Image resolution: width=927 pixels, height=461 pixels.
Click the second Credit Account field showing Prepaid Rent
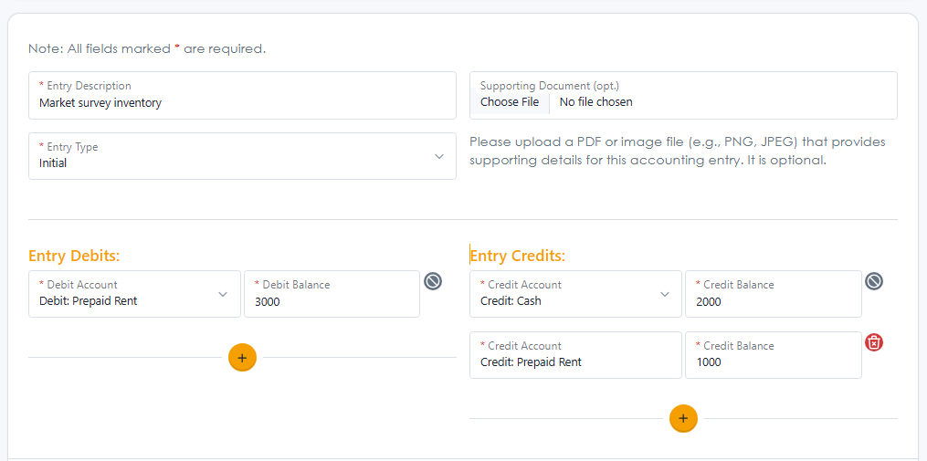click(x=575, y=355)
